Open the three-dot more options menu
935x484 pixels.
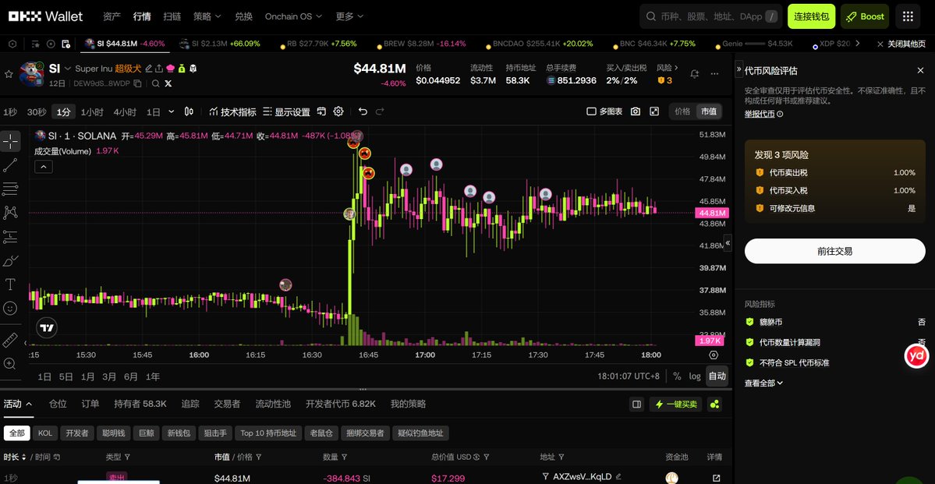click(715, 74)
